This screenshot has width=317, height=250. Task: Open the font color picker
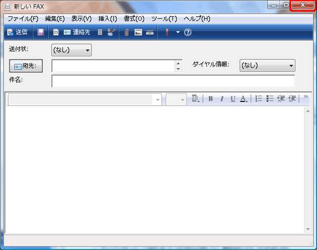(x=244, y=98)
